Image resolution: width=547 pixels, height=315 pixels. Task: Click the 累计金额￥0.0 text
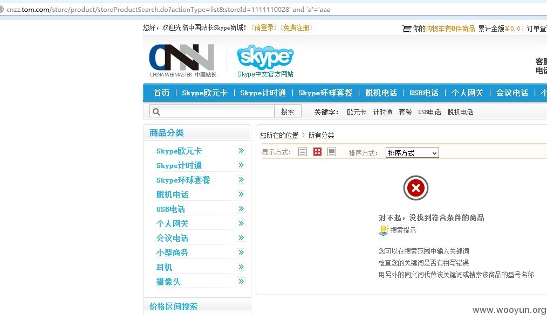pyautogui.click(x=499, y=29)
